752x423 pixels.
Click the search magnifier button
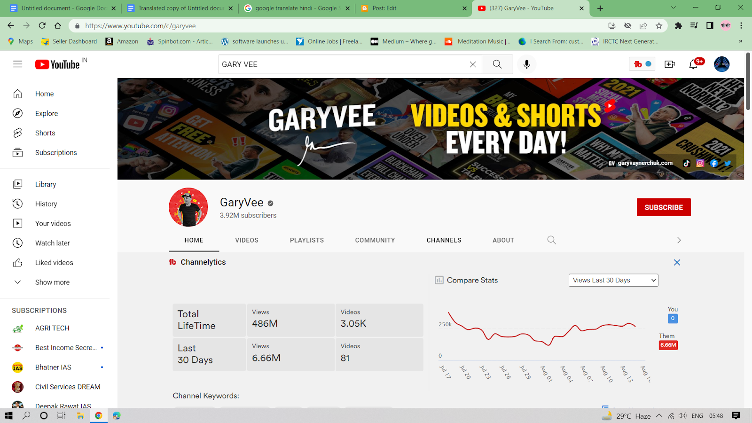coord(497,64)
